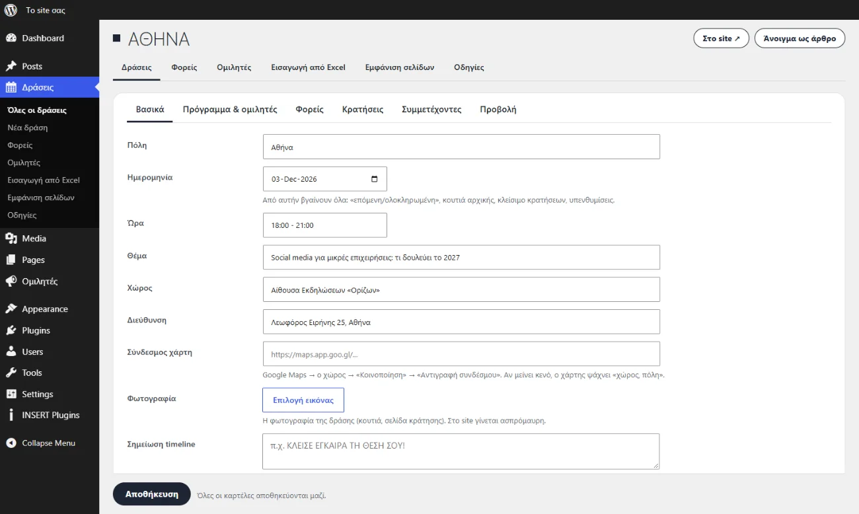Open Dashboard via its gauge icon
This screenshot has width=859, height=514.
pyautogui.click(x=11, y=38)
